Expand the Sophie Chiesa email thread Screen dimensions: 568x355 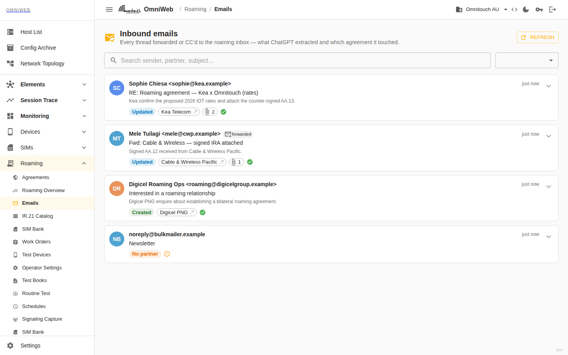549,86
